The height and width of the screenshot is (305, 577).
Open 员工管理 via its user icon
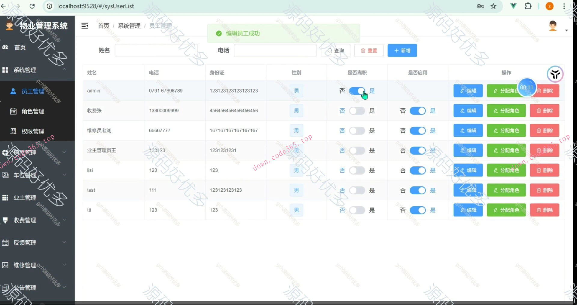click(13, 91)
